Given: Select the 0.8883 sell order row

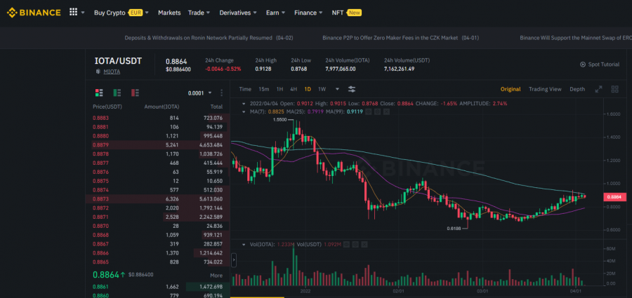Looking at the screenshot, I should pyautogui.click(x=157, y=118).
